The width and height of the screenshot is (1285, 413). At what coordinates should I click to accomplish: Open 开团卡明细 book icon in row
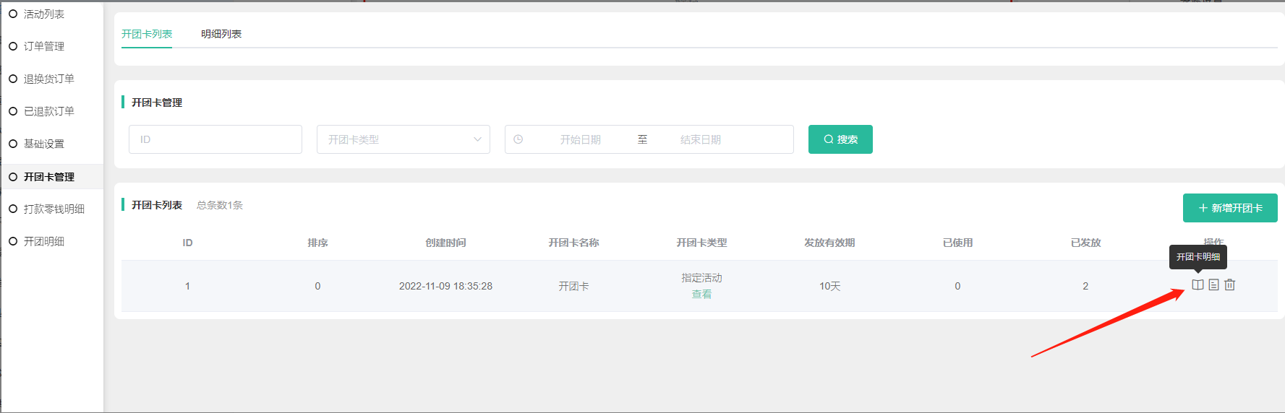1198,285
